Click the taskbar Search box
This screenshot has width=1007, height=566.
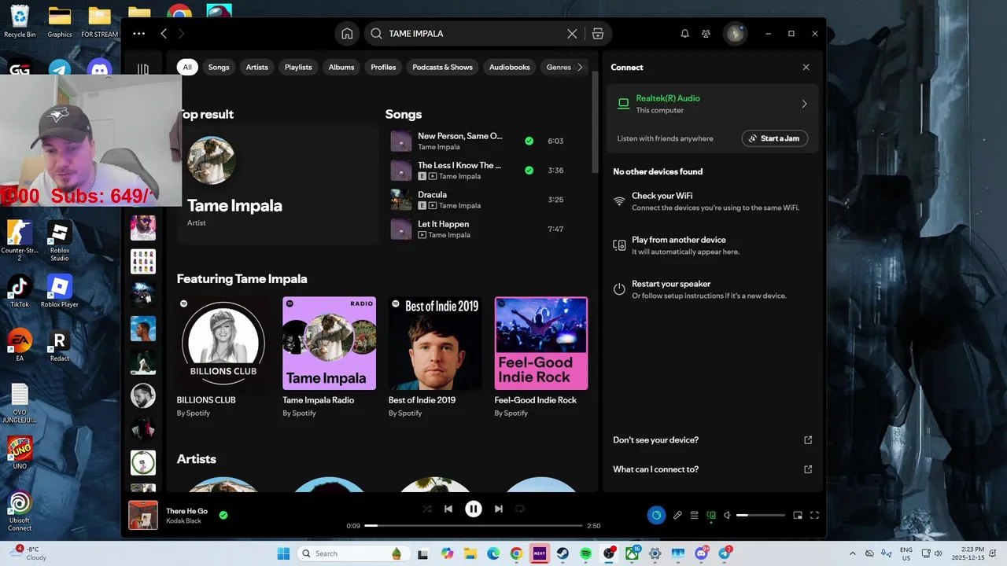click(x=352, y=553)
